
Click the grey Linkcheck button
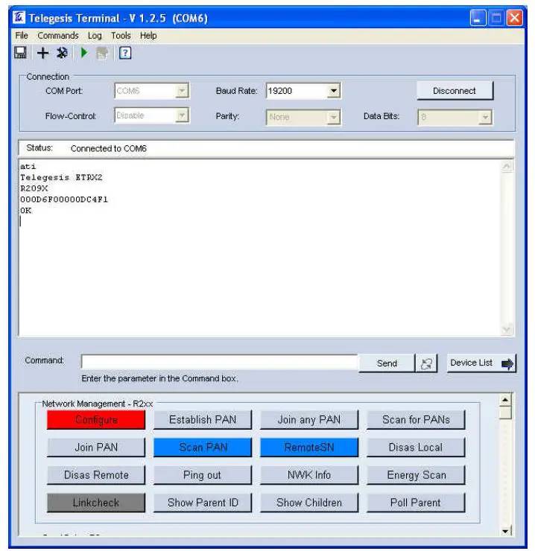pyautogui.click(x=96, y=503)
